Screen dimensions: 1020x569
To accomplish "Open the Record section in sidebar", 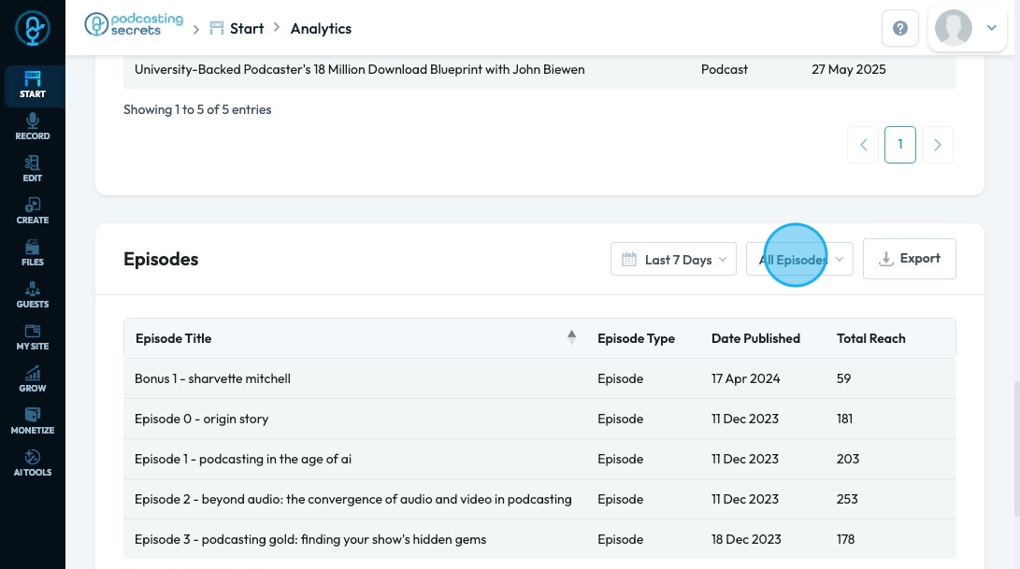I will [32, 127].
